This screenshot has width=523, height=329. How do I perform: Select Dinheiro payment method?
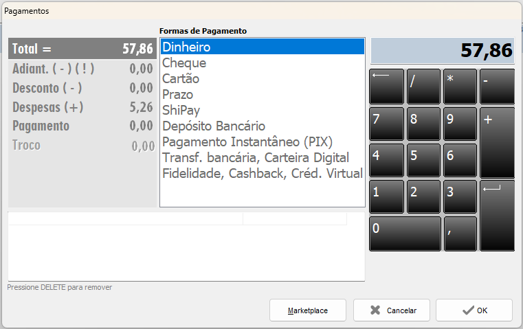point(262,47)
